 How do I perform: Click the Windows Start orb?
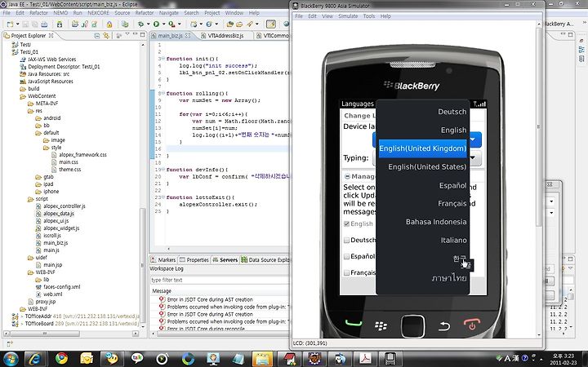pyautogui.click(x=10, y=359)
